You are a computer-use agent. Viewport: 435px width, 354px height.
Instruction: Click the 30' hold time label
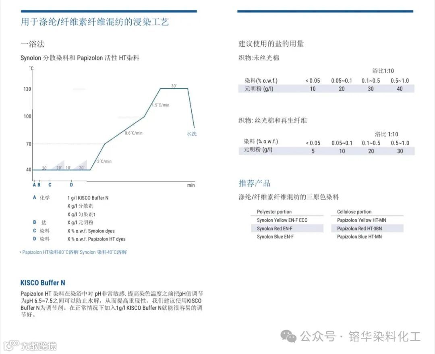click(x=174, y=86)
